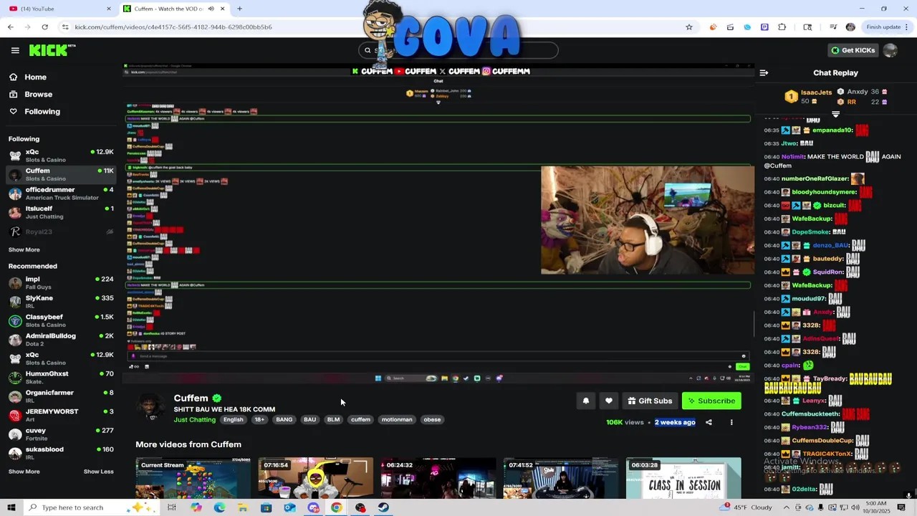Click the green Subscribe button
Viewport: 917px width, 516px height.
click(711, 401)
